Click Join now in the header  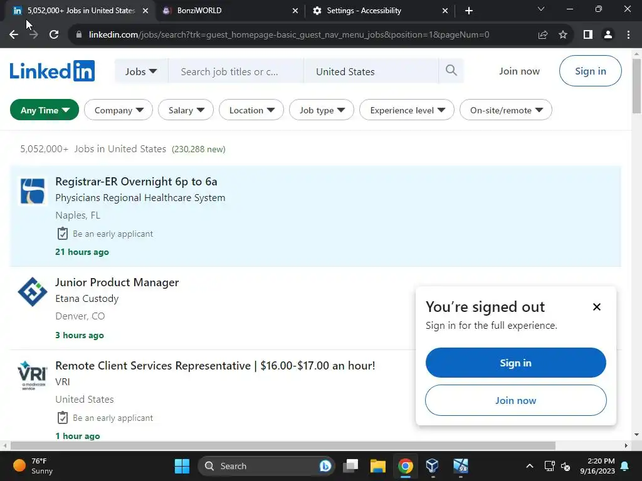tap(519, 71)
